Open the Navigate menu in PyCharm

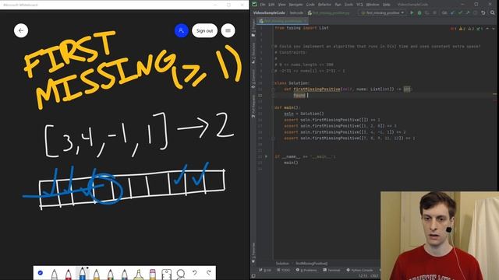click(x=296, y=5)
